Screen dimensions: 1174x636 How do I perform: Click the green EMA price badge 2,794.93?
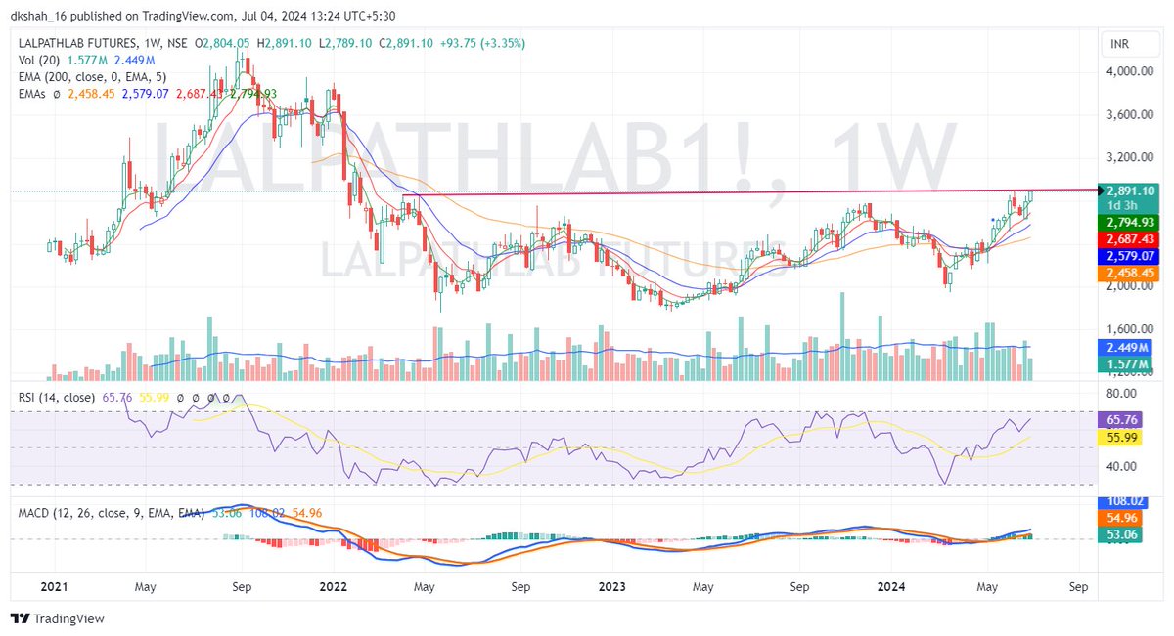point(1131,223)
